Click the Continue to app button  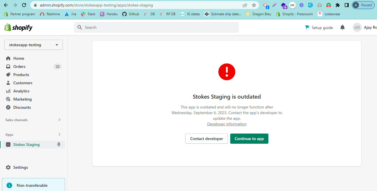[249, 139]
